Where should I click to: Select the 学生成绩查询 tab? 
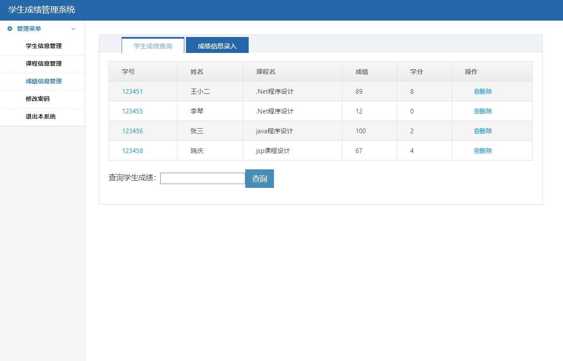[153, 46]
